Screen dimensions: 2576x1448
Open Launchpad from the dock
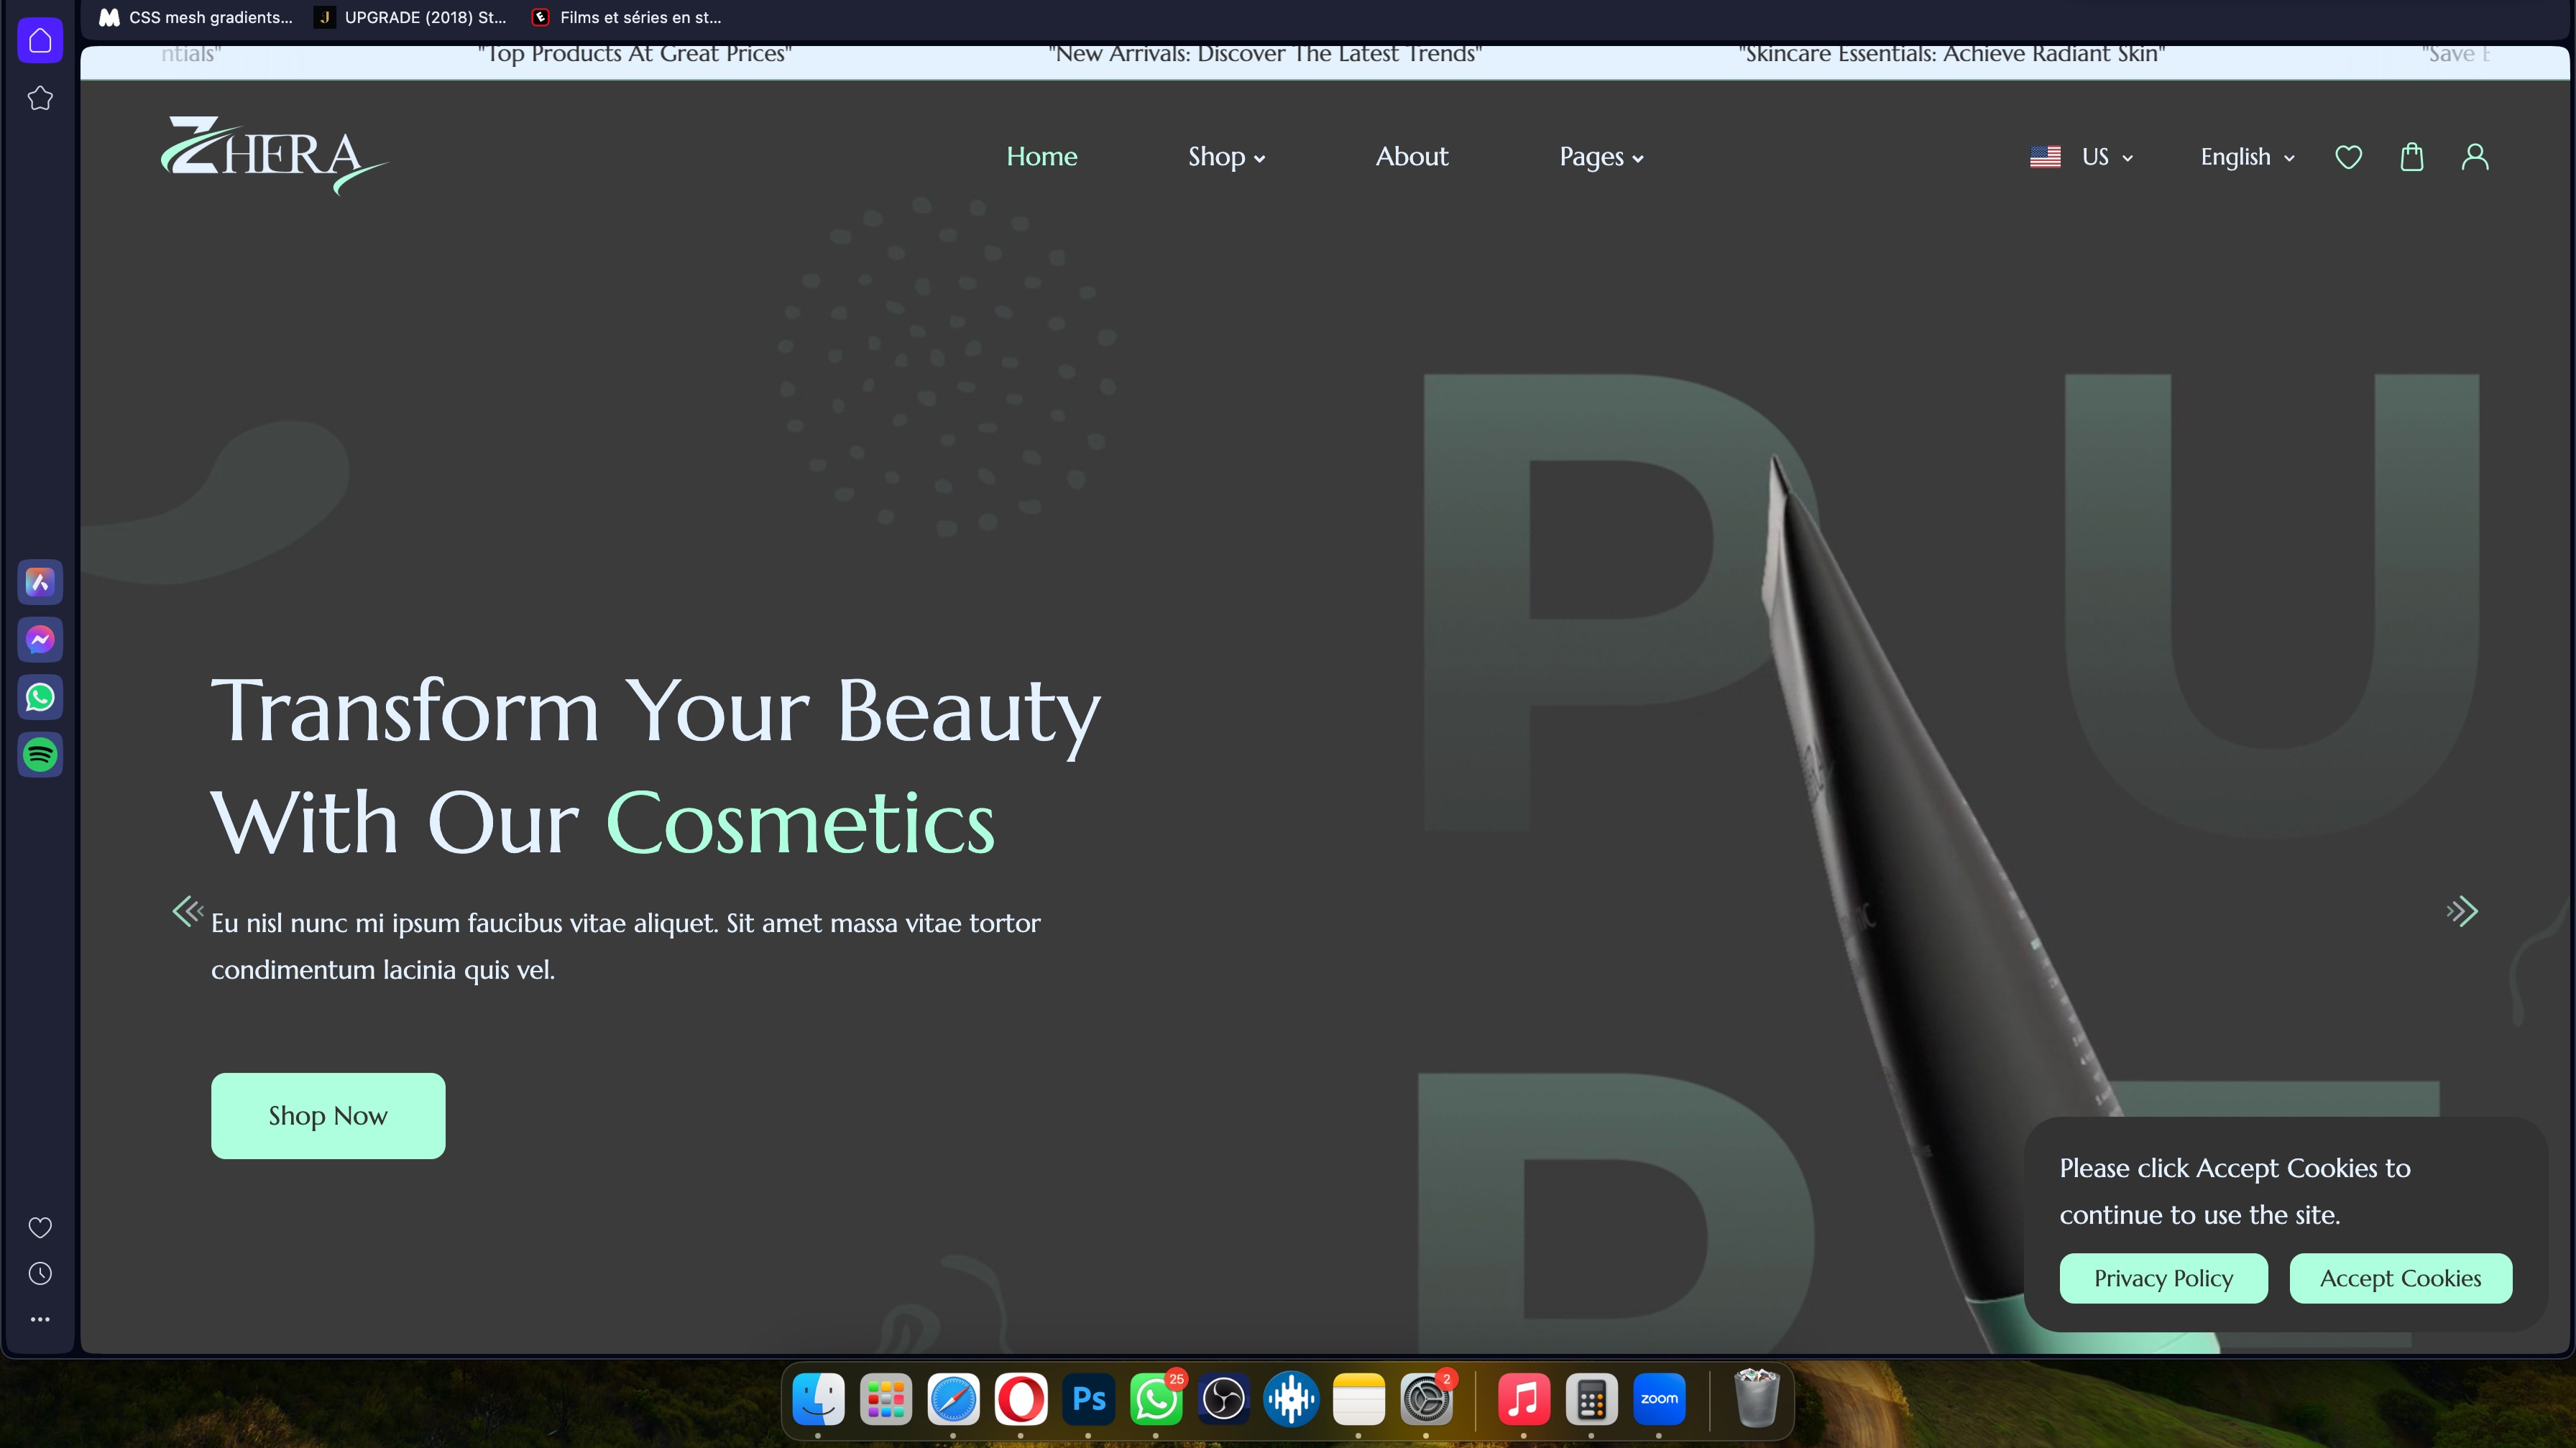point(886,1399)
